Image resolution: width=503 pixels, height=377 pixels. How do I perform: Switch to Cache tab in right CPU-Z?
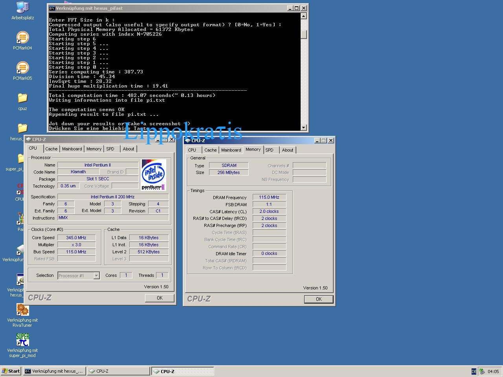tap(211, 150)
